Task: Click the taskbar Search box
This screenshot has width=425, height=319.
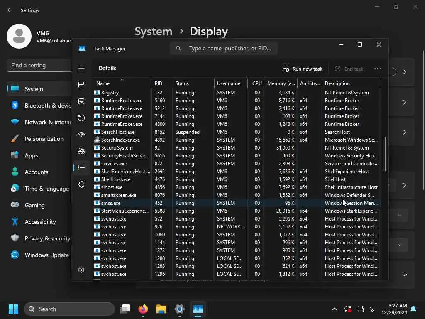Action: [69, 309]
